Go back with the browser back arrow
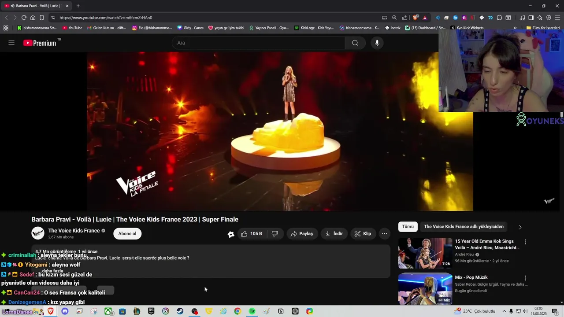The height and width of the screenshot is (317, 564). click(x=6, y=18)
